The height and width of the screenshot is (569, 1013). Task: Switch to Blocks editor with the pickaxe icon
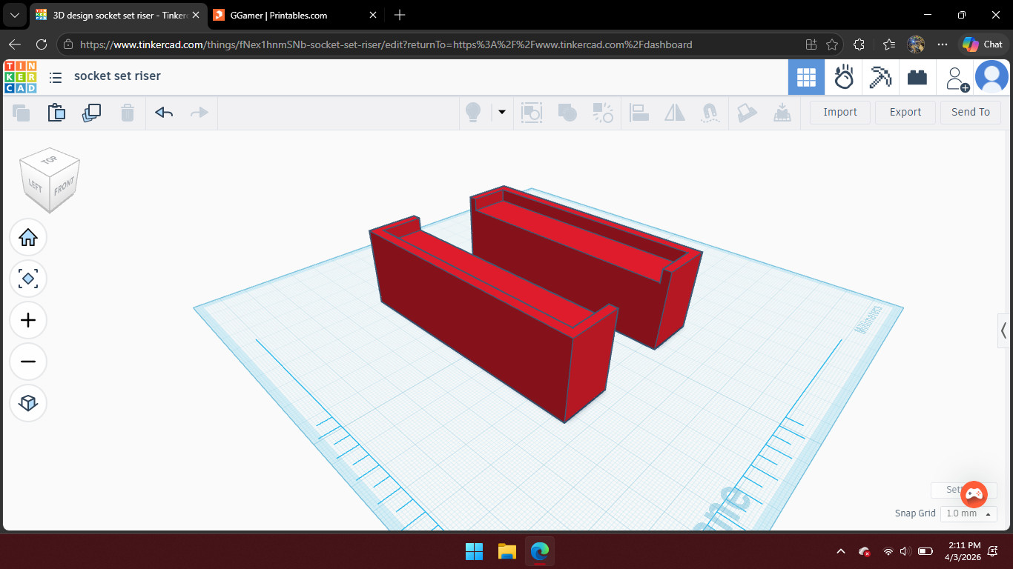(x=880, y=76)
